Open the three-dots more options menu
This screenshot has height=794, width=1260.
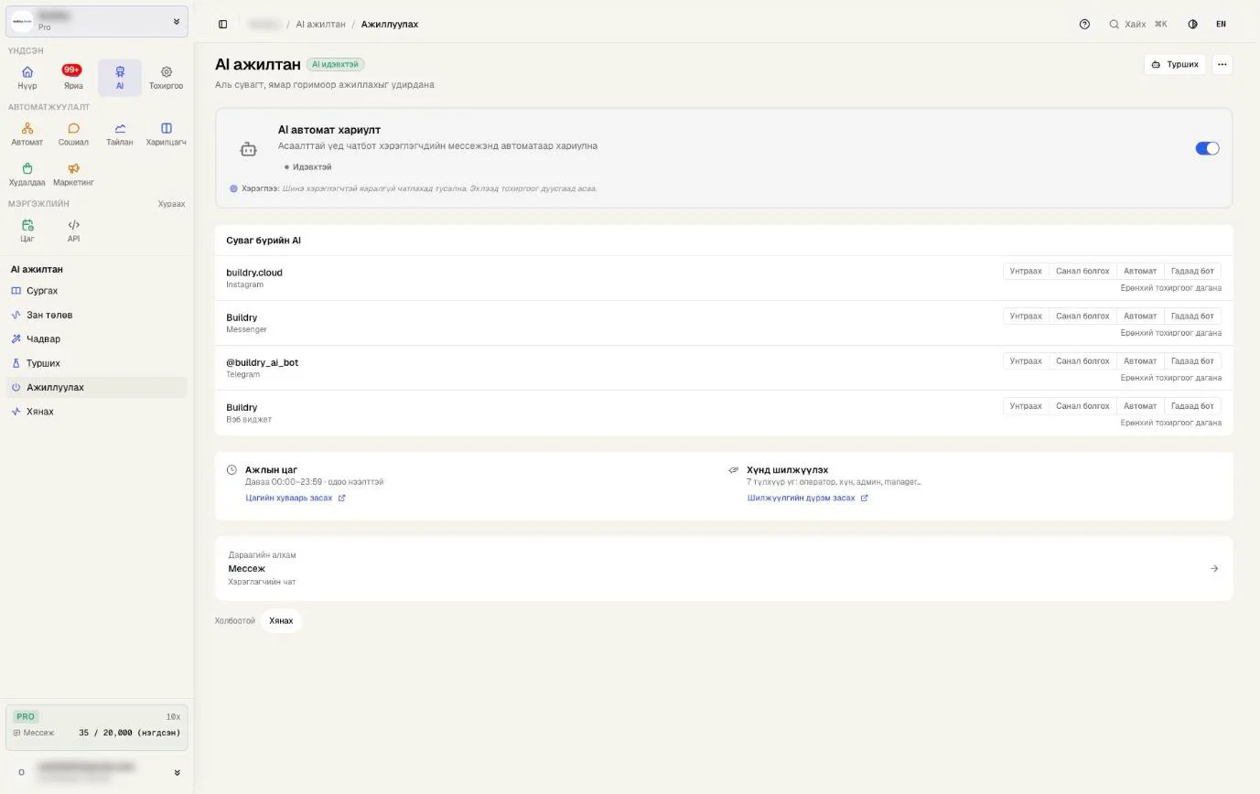[1222, 64]
